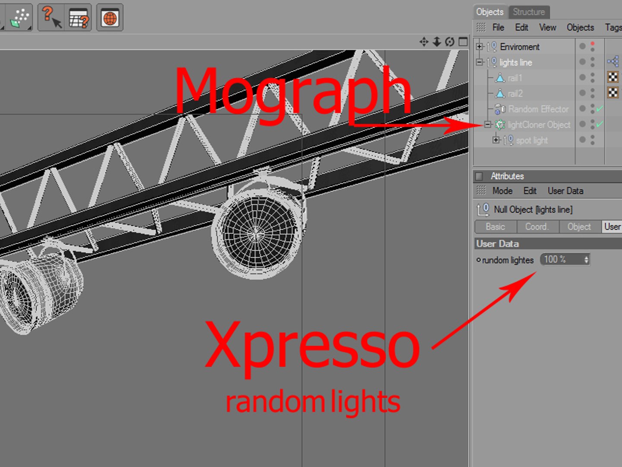The height and width of the screenshot is (467, 622).
Task: Click the grip icon left of the File menu
Action: pos(481,27)
